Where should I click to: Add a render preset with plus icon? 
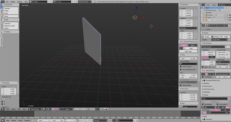(x=226, y=47)
